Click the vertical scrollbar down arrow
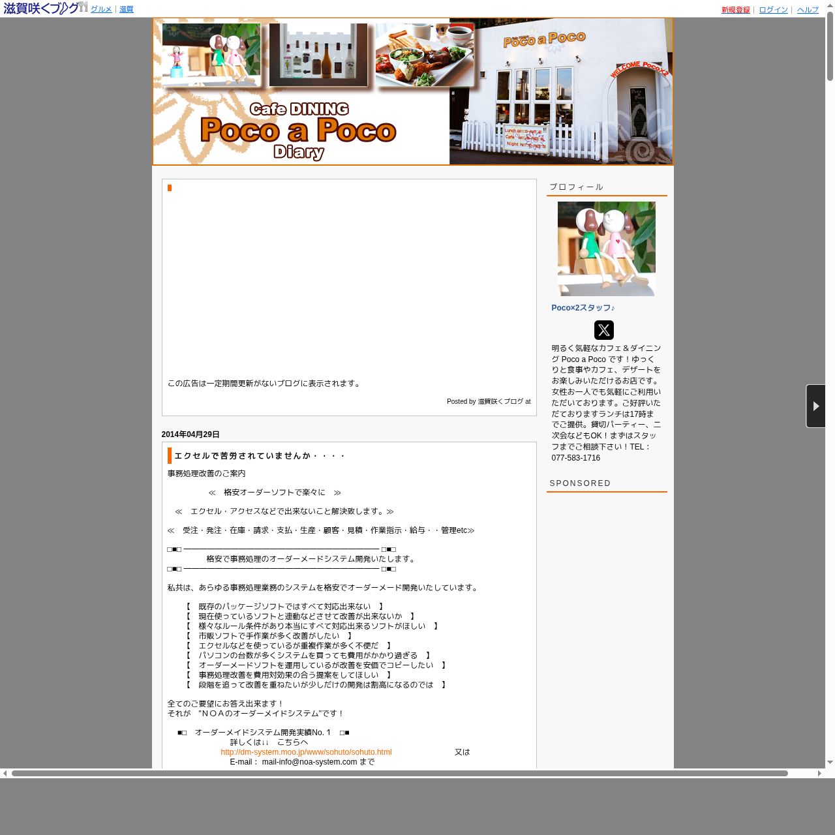This screenshot has width=835, height=835. (x=830, y=762)
